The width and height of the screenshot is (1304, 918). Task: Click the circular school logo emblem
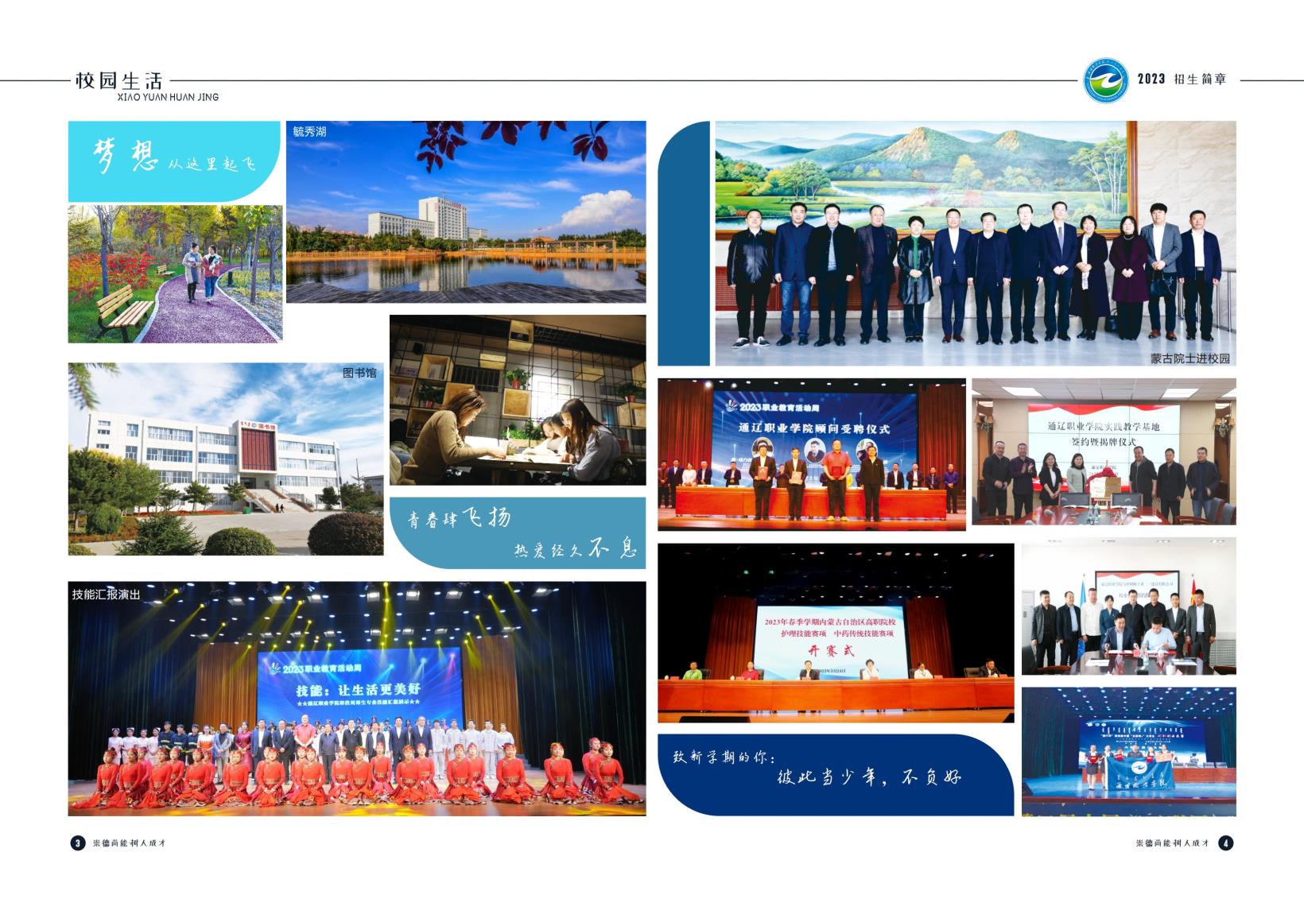[x=1106, y=80]
